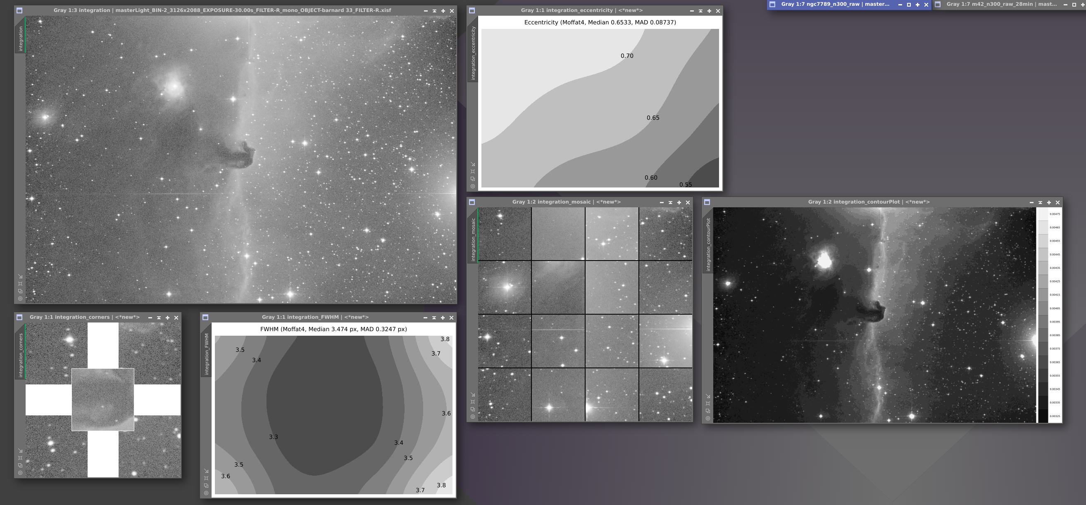
Task: Click the concentric circle icon in the integration_contourPlot window
Action: pos(708,418)
